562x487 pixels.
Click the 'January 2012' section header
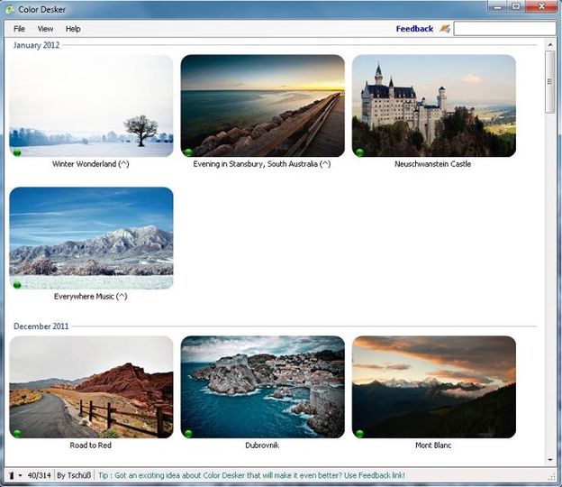(36, 45)
